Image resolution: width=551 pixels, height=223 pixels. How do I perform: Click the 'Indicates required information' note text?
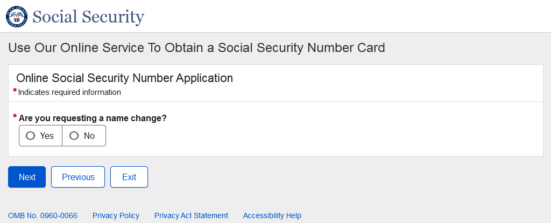tap(69, 92)
